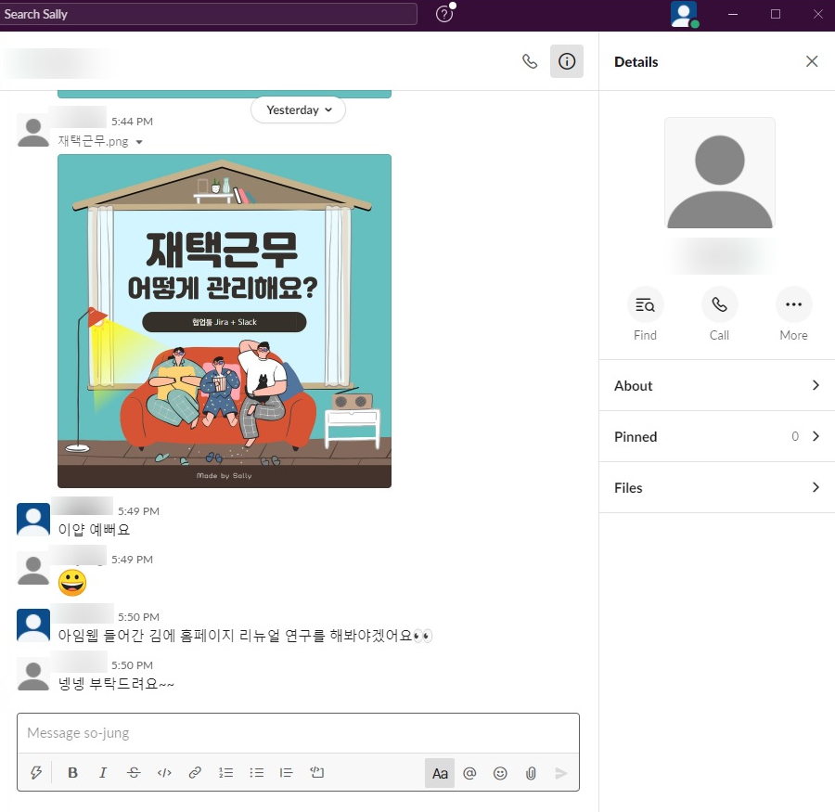
Task: Expand the Files section
Action: (x=717, y=487)
